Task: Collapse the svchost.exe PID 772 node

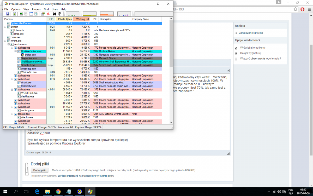Action: (x=12, y=48)
